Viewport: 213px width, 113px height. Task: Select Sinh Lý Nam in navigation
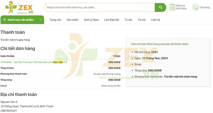pos(91,20)
